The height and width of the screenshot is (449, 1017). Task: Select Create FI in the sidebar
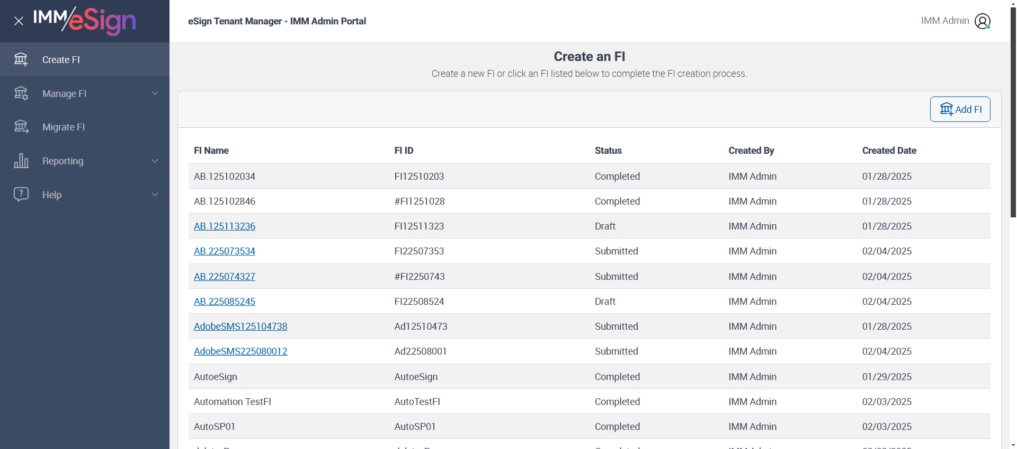[61, 60]
